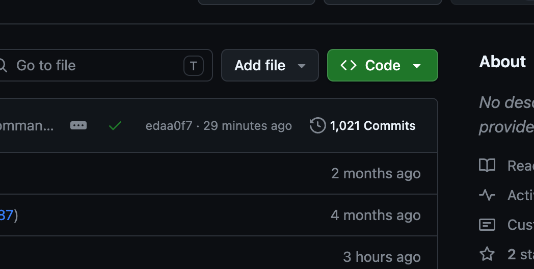
Task: Click the magnifier icon in file search
Action: pyautogui.click(x=3, y=65)
